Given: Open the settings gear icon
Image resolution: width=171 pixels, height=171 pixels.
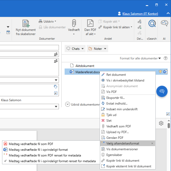Looking at the screenshot, I should click(x=161, y=123).
